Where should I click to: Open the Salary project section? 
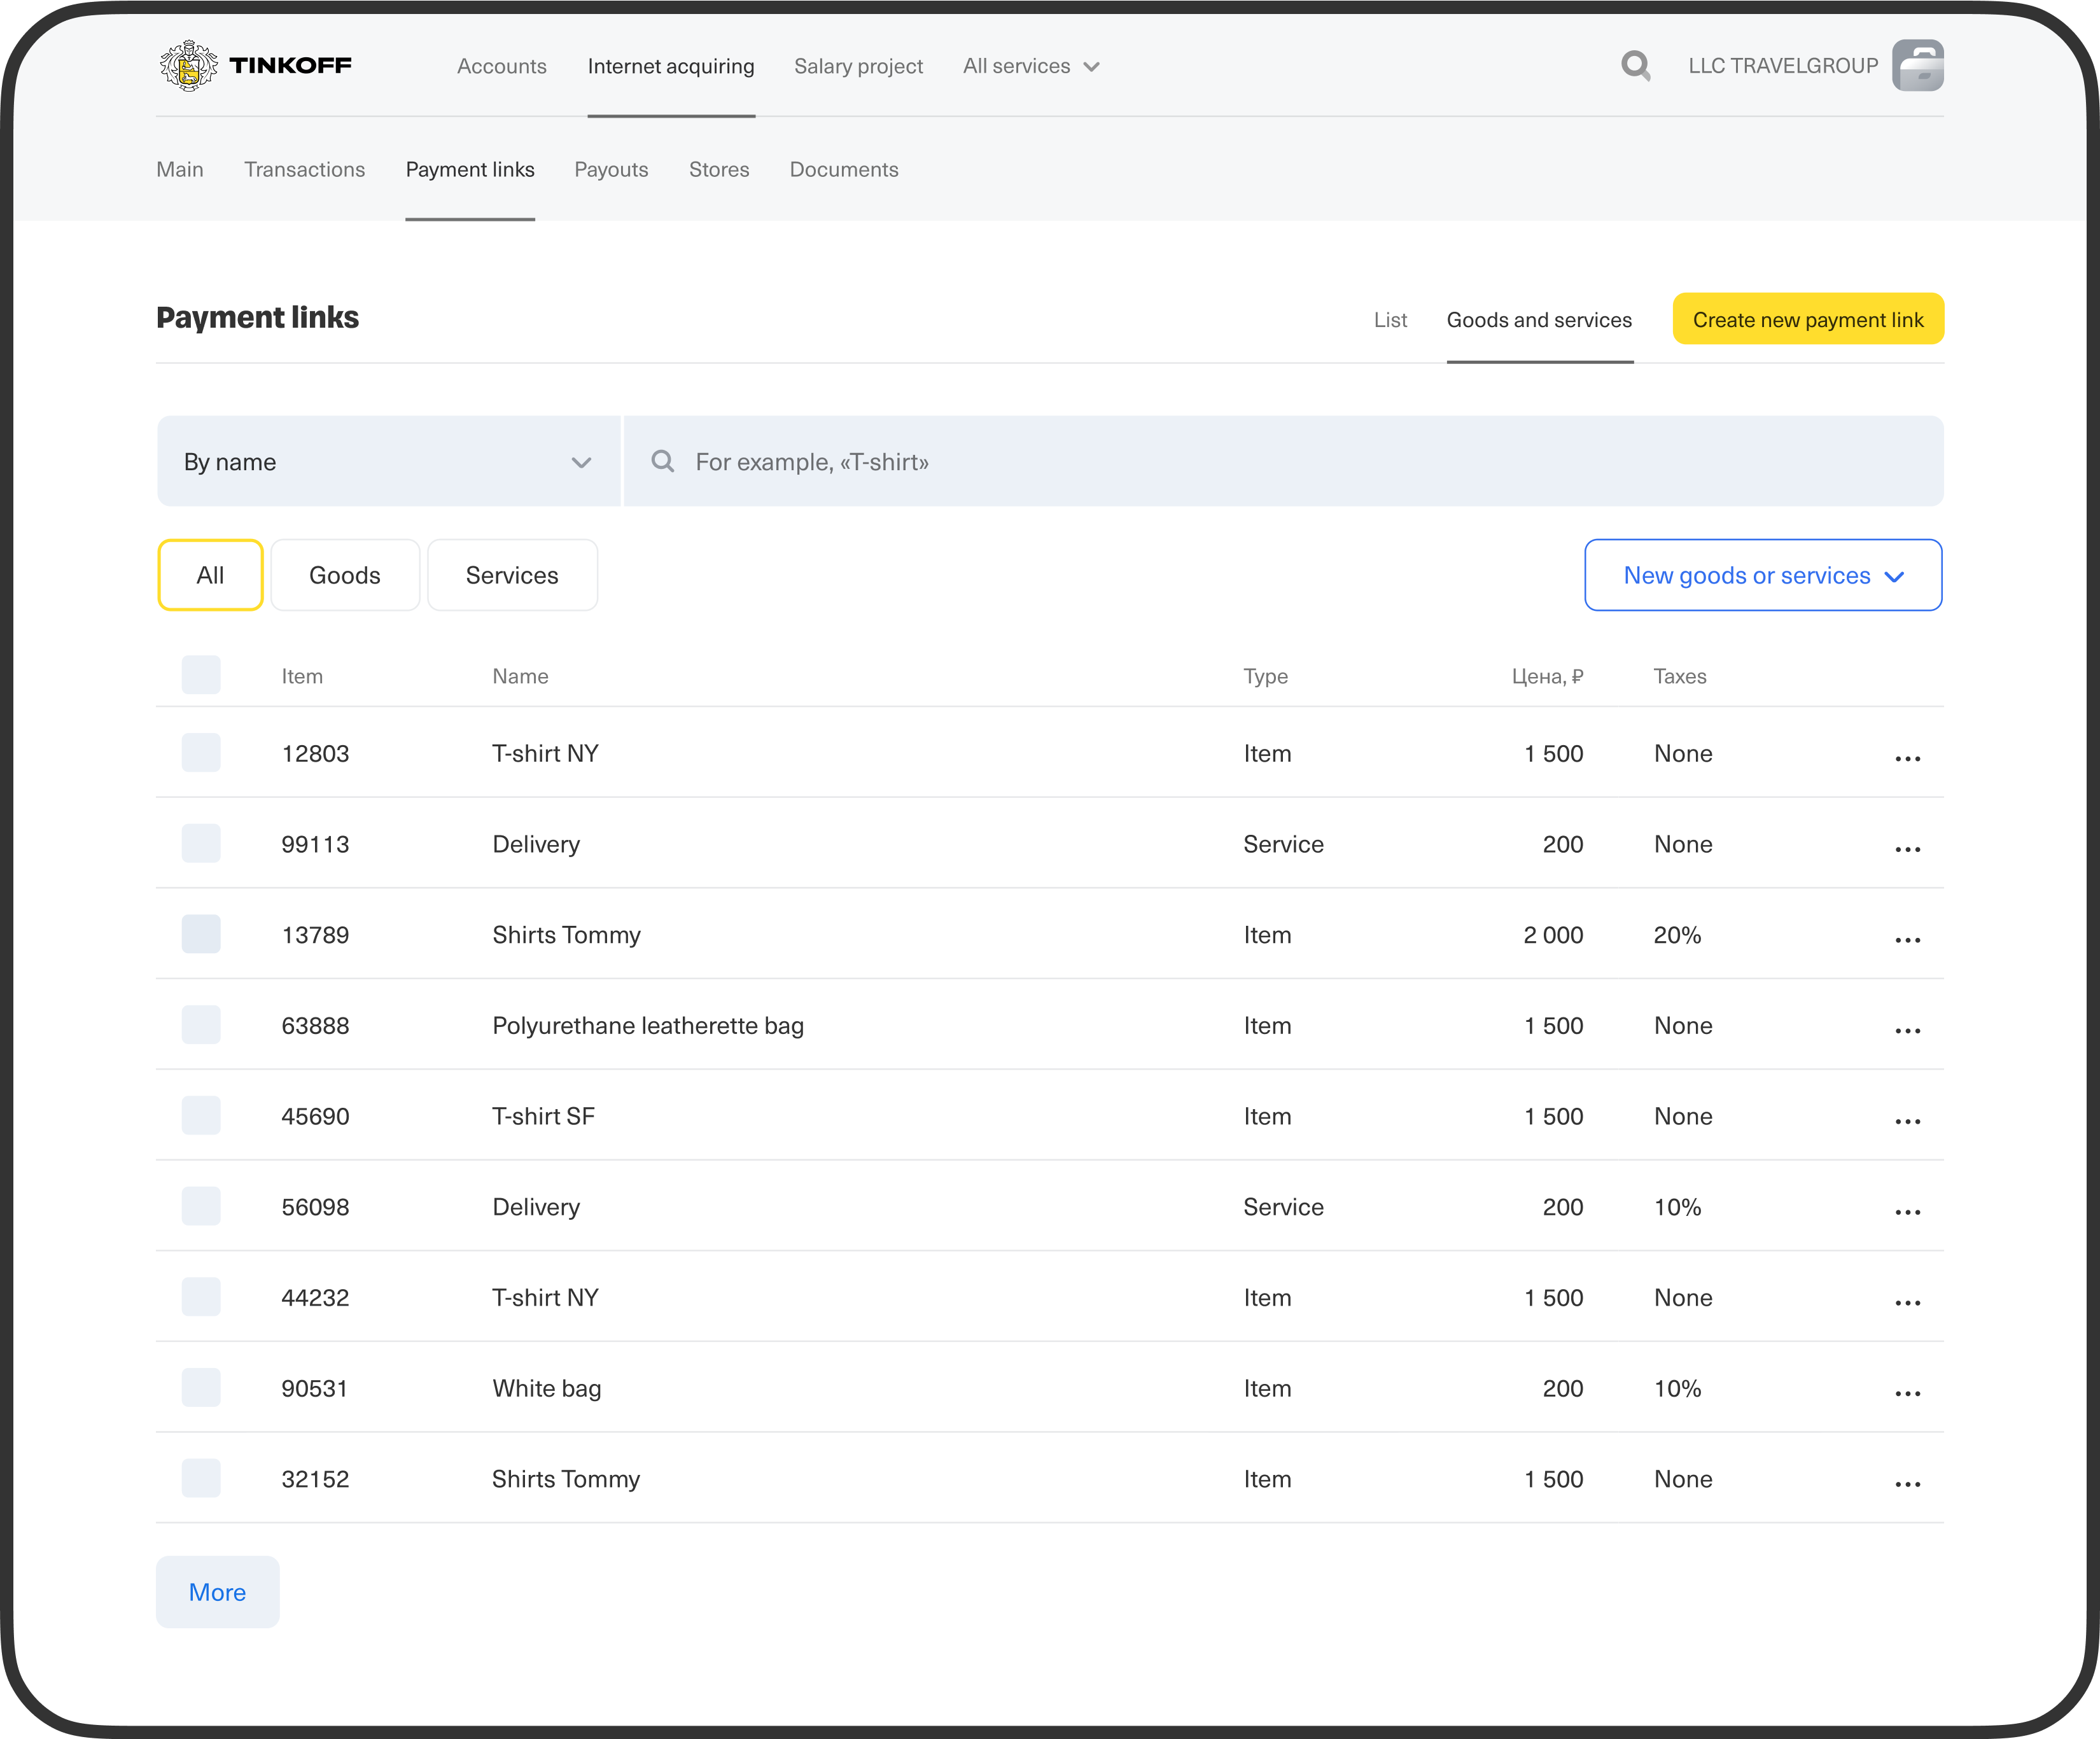(858, 66)
